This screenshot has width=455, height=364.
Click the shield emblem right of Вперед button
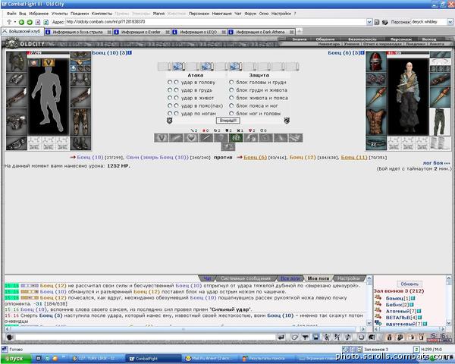(287, 120)
